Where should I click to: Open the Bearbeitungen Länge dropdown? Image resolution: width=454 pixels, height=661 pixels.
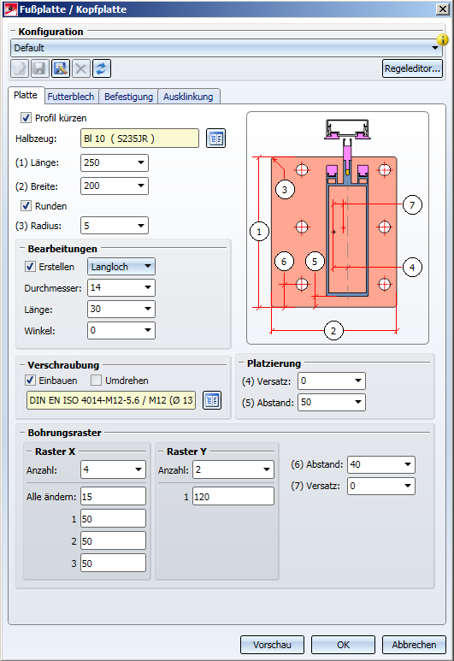(x=121, y=309)
